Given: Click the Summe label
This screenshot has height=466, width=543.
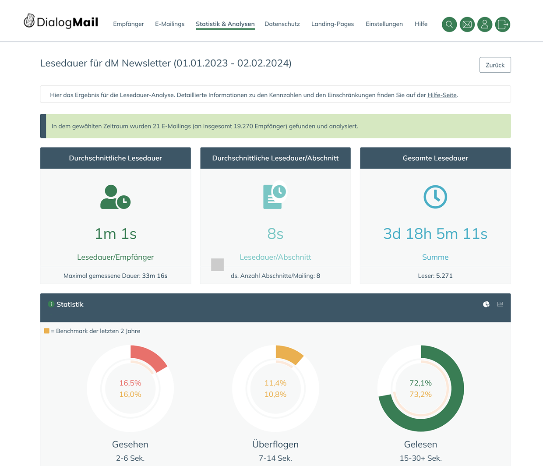Looking at the screenshot, I should tap(435, 257).
